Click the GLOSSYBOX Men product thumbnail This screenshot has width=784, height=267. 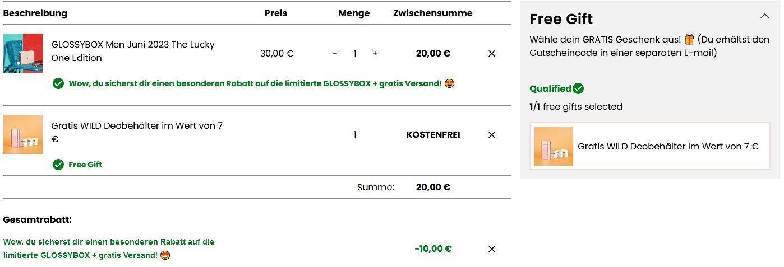pos(23,53)
